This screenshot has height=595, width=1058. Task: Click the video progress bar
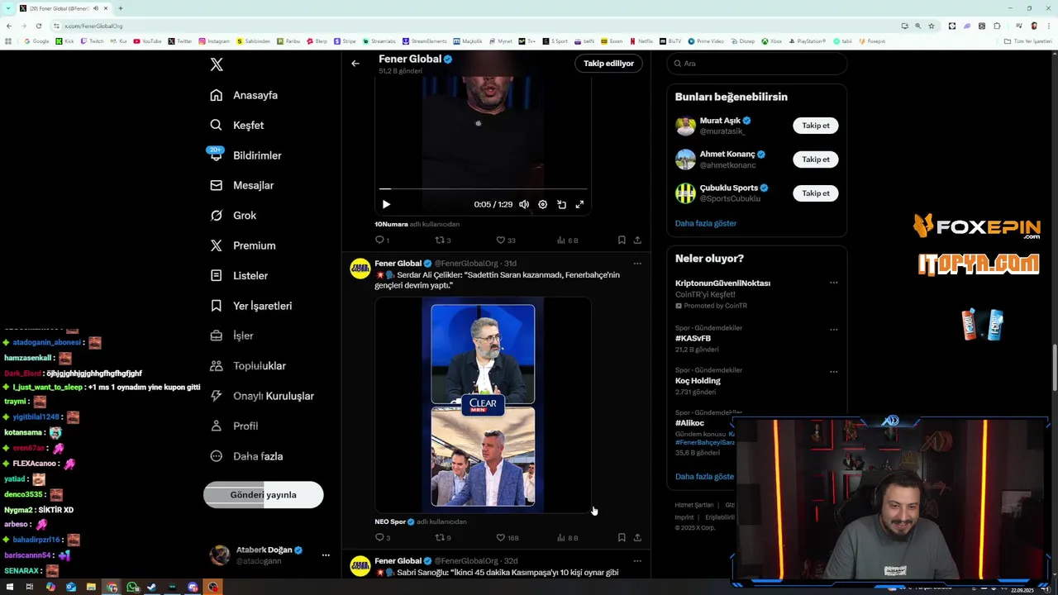(483, 189)
